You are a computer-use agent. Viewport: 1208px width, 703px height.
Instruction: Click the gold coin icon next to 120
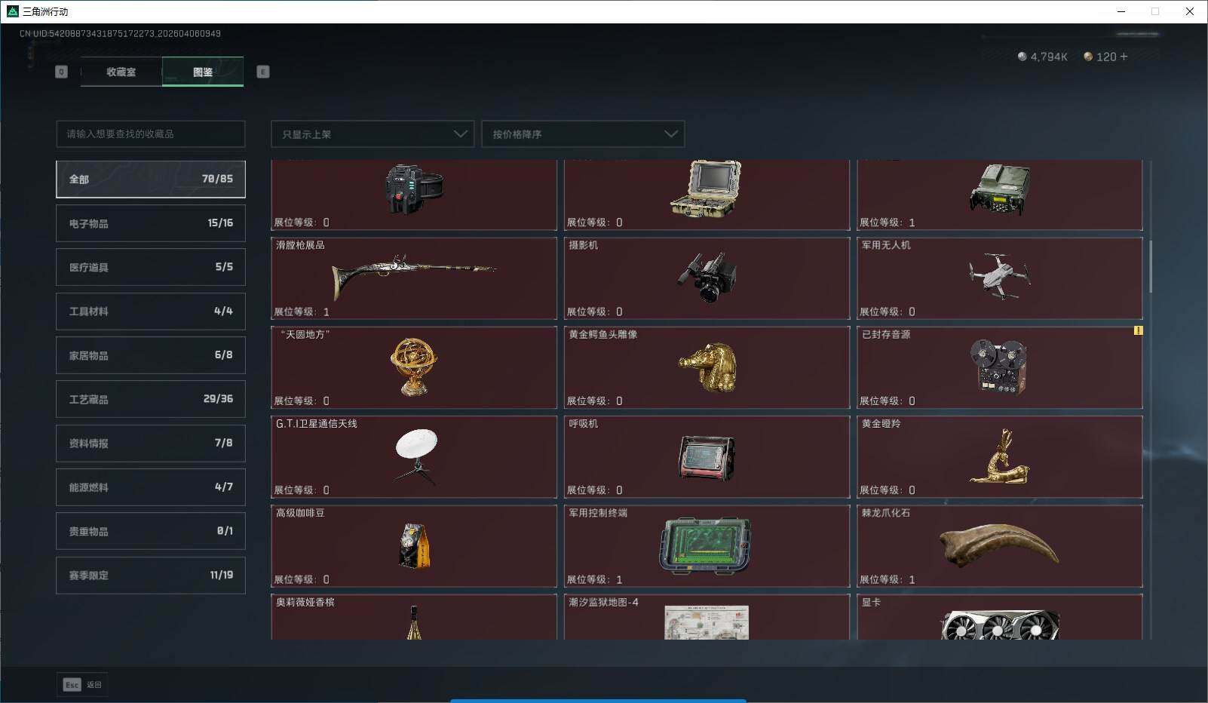coord(1088,57)
